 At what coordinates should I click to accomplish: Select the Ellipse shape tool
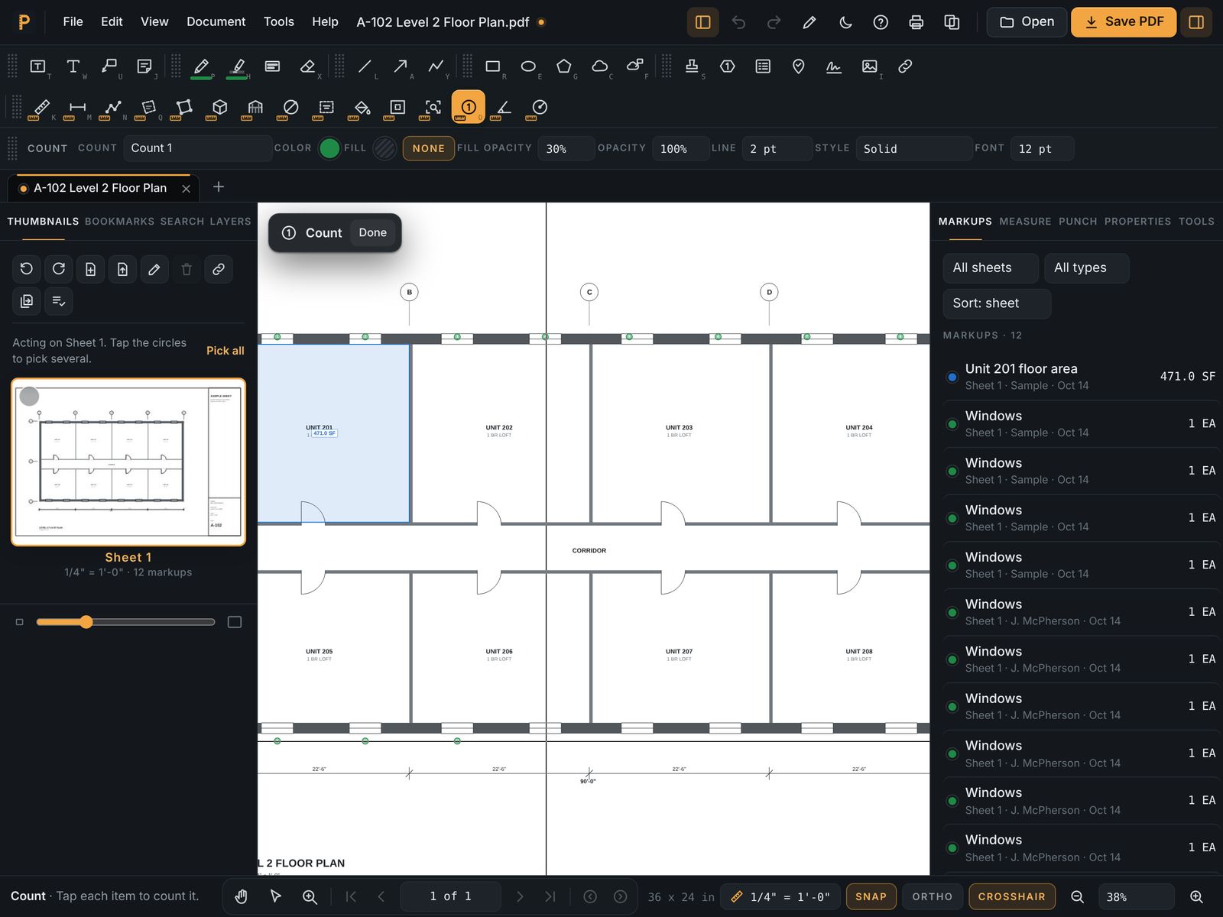528,66
